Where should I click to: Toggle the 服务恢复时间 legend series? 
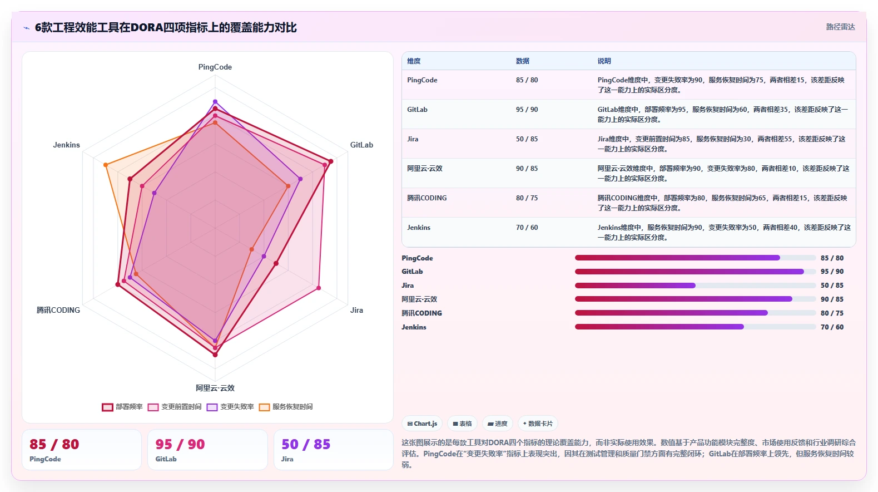pyautogui.click(x=286, y=407)
